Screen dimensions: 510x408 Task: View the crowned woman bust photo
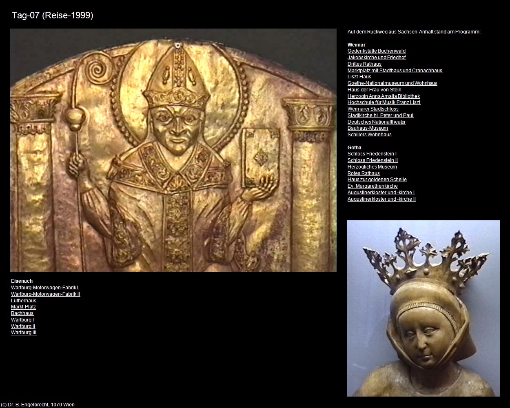pos(423,308)
